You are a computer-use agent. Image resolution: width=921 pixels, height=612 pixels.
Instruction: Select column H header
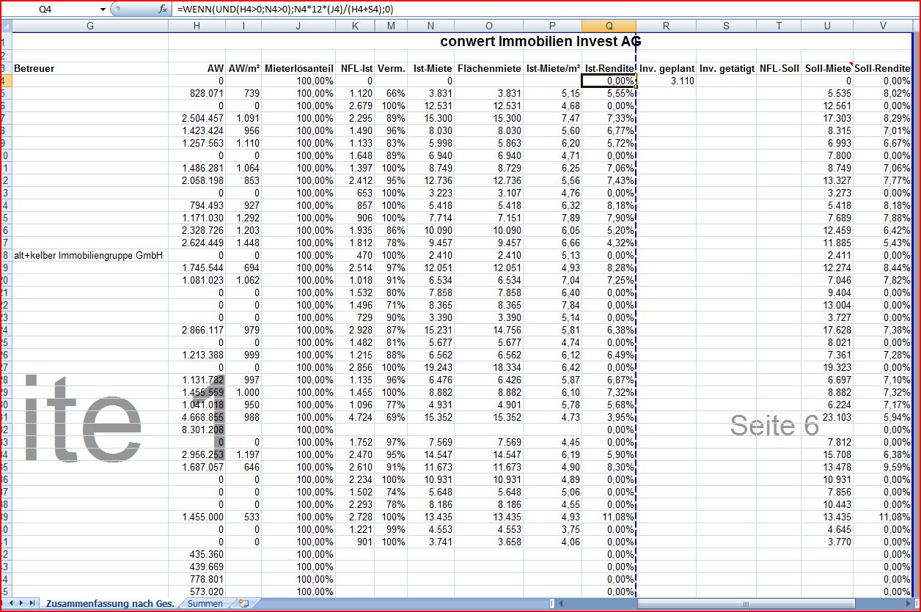coord(197,26)
